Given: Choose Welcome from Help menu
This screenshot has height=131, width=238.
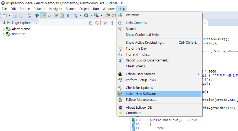Looking at the screenshot, I should point(159,15).
